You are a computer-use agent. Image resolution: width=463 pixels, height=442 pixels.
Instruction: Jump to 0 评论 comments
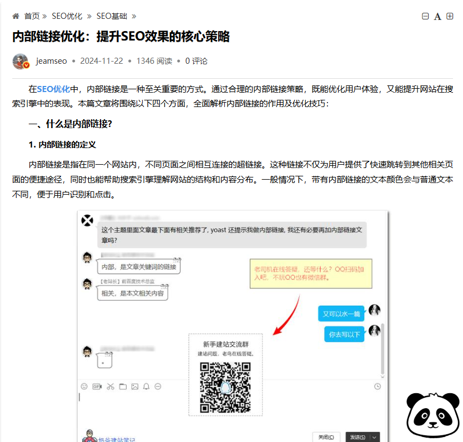click(x=196, y=61)
